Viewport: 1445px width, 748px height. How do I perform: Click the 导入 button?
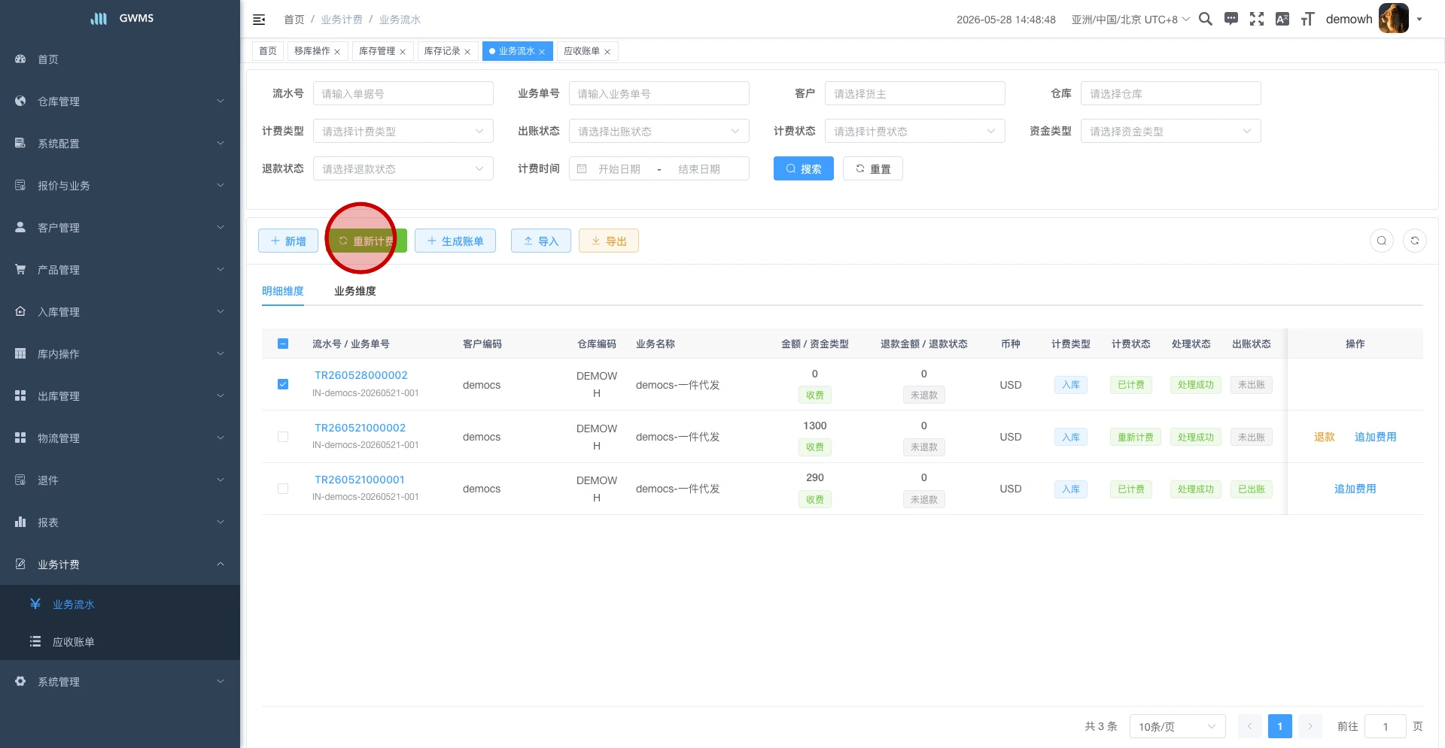click(x=541, y=241)
